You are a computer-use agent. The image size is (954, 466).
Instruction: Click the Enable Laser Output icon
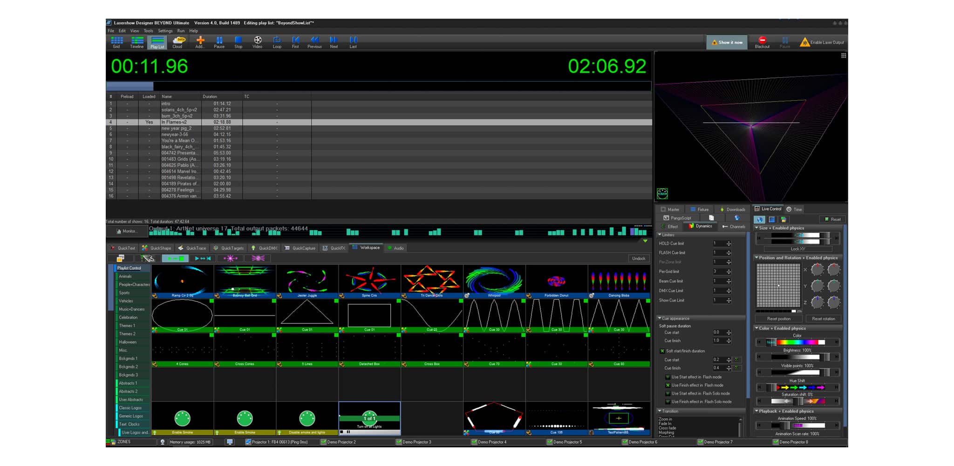[x=804, y=42]
